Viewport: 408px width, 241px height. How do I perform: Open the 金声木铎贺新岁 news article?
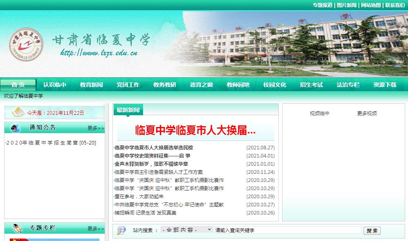tap(151, 164)
